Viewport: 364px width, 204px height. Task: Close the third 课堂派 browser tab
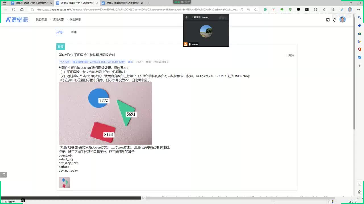[142, 3]
